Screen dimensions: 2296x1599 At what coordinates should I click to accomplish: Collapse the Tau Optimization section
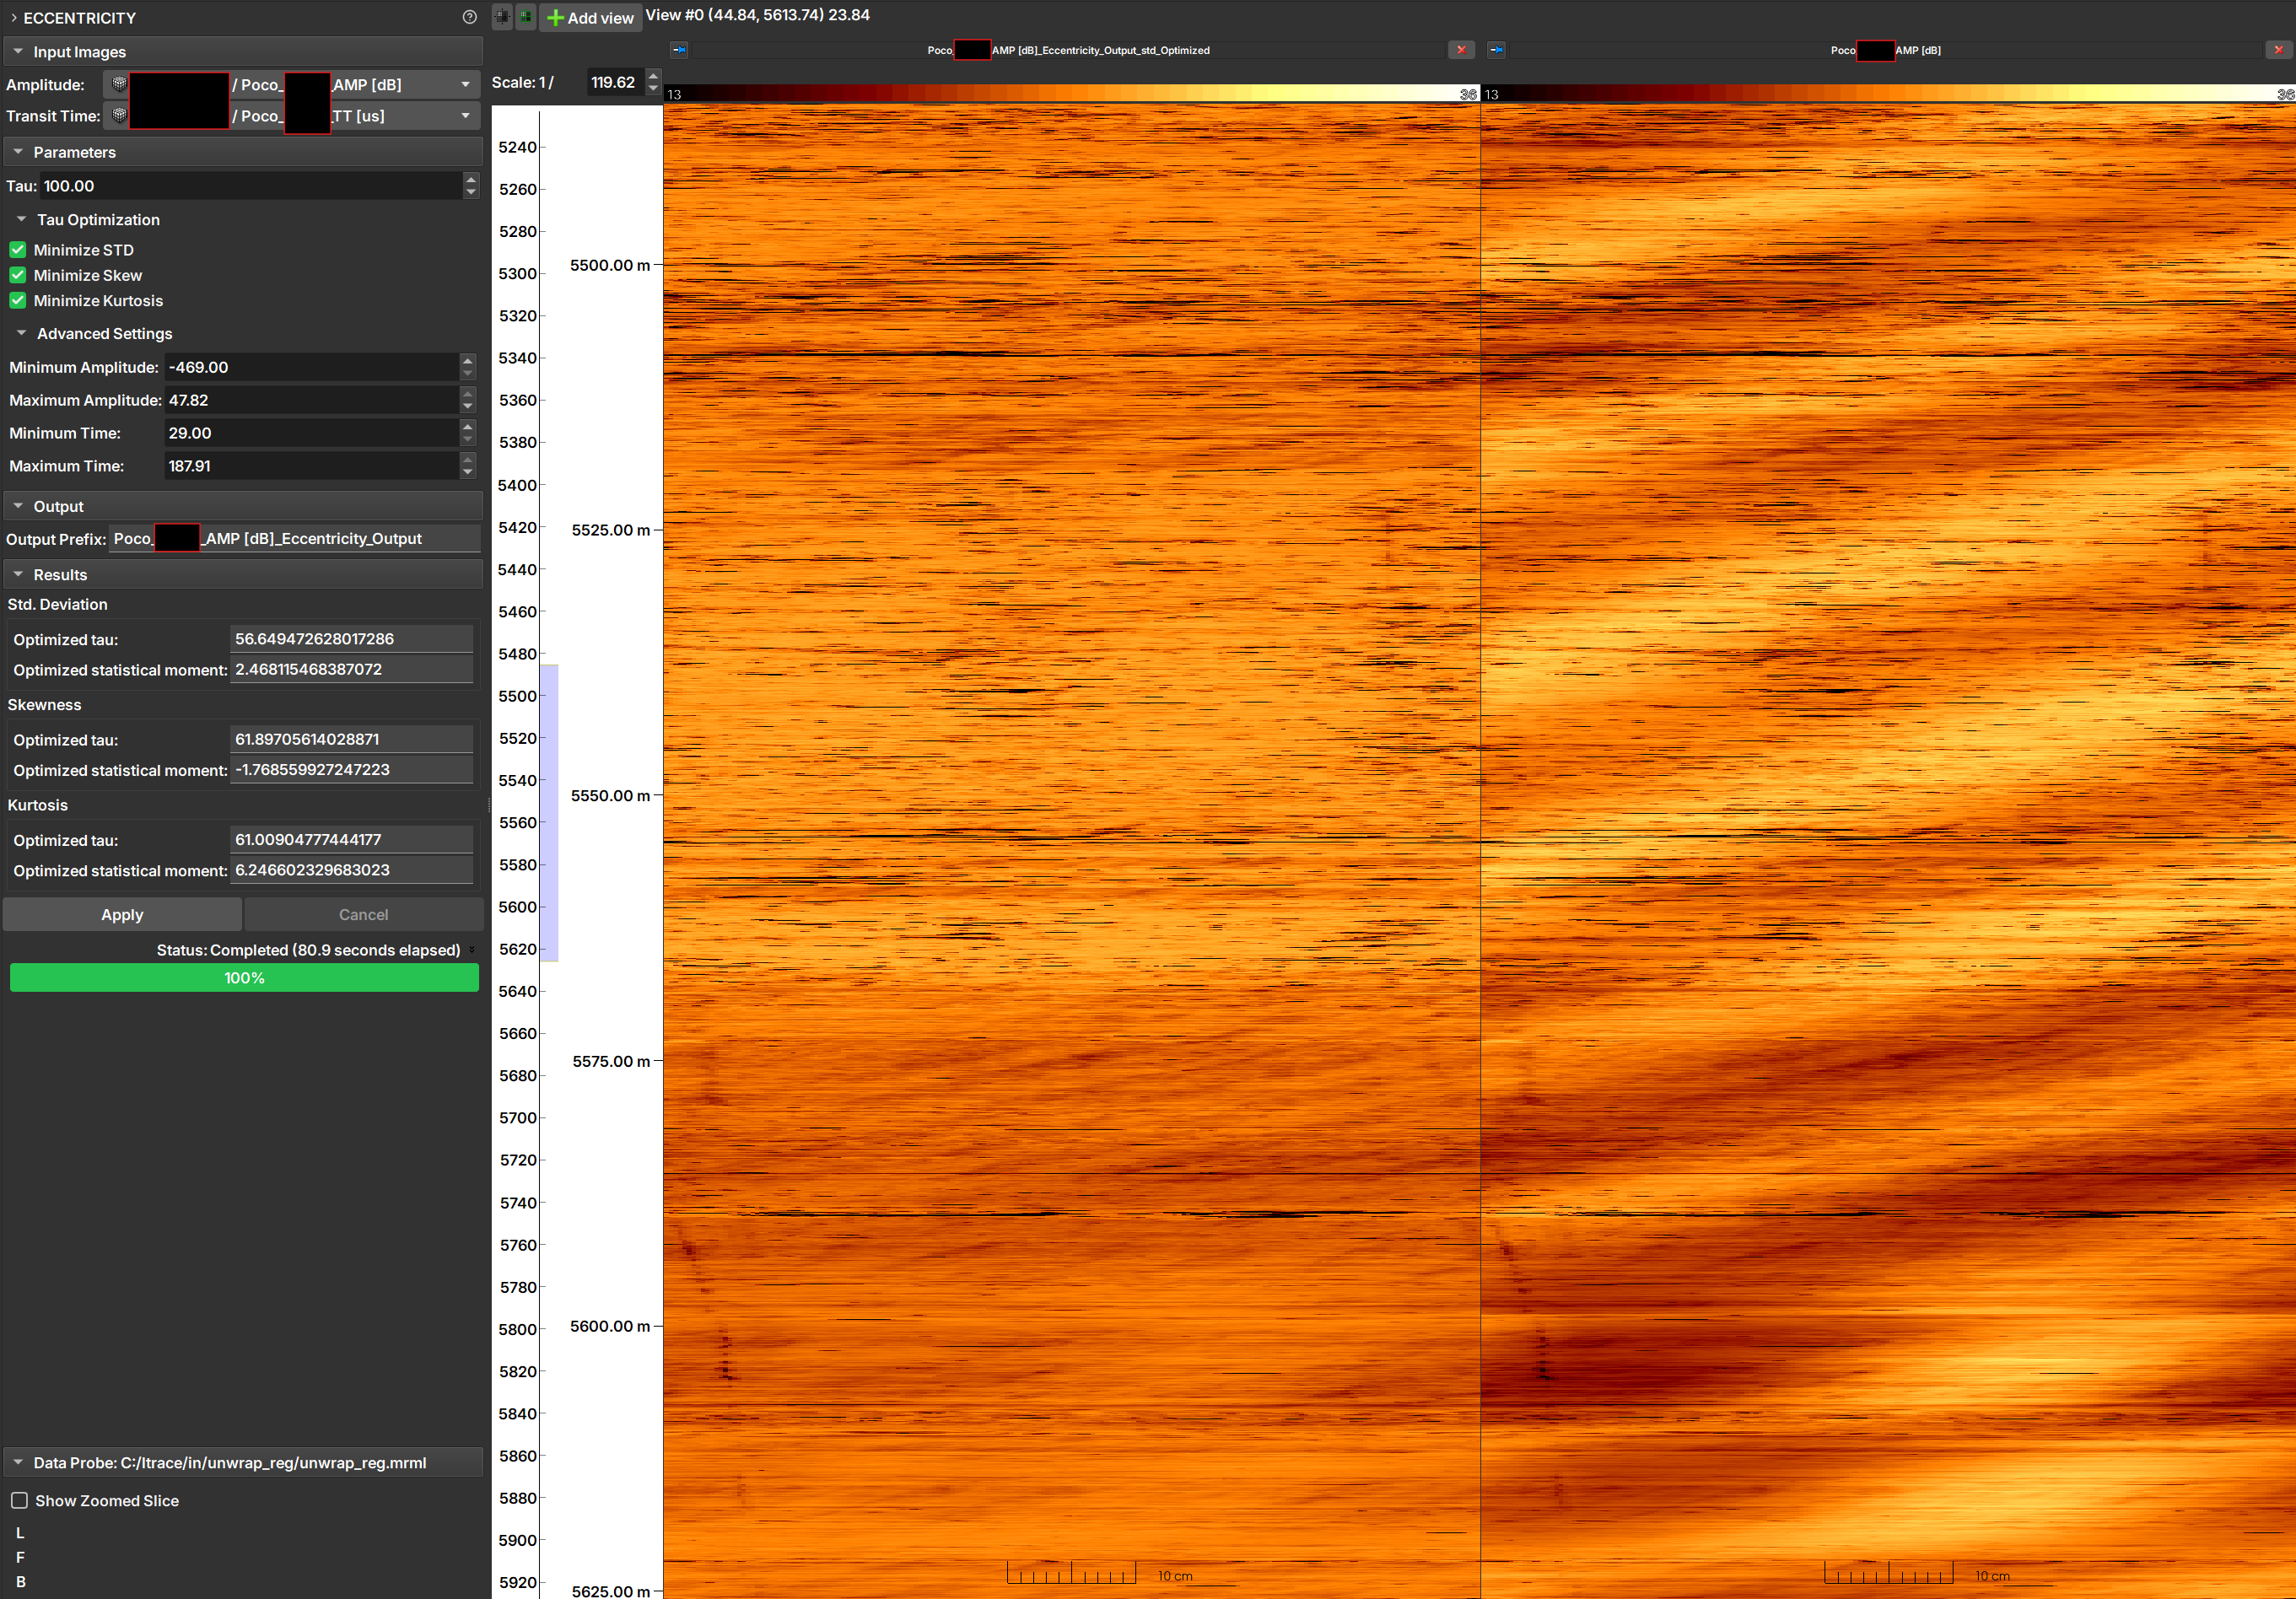coord(22,219)
